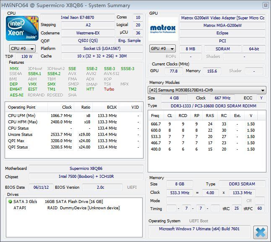The image size is (271, 242).
Task: Select the CPU HFM (Max) row
Action: 74,122
